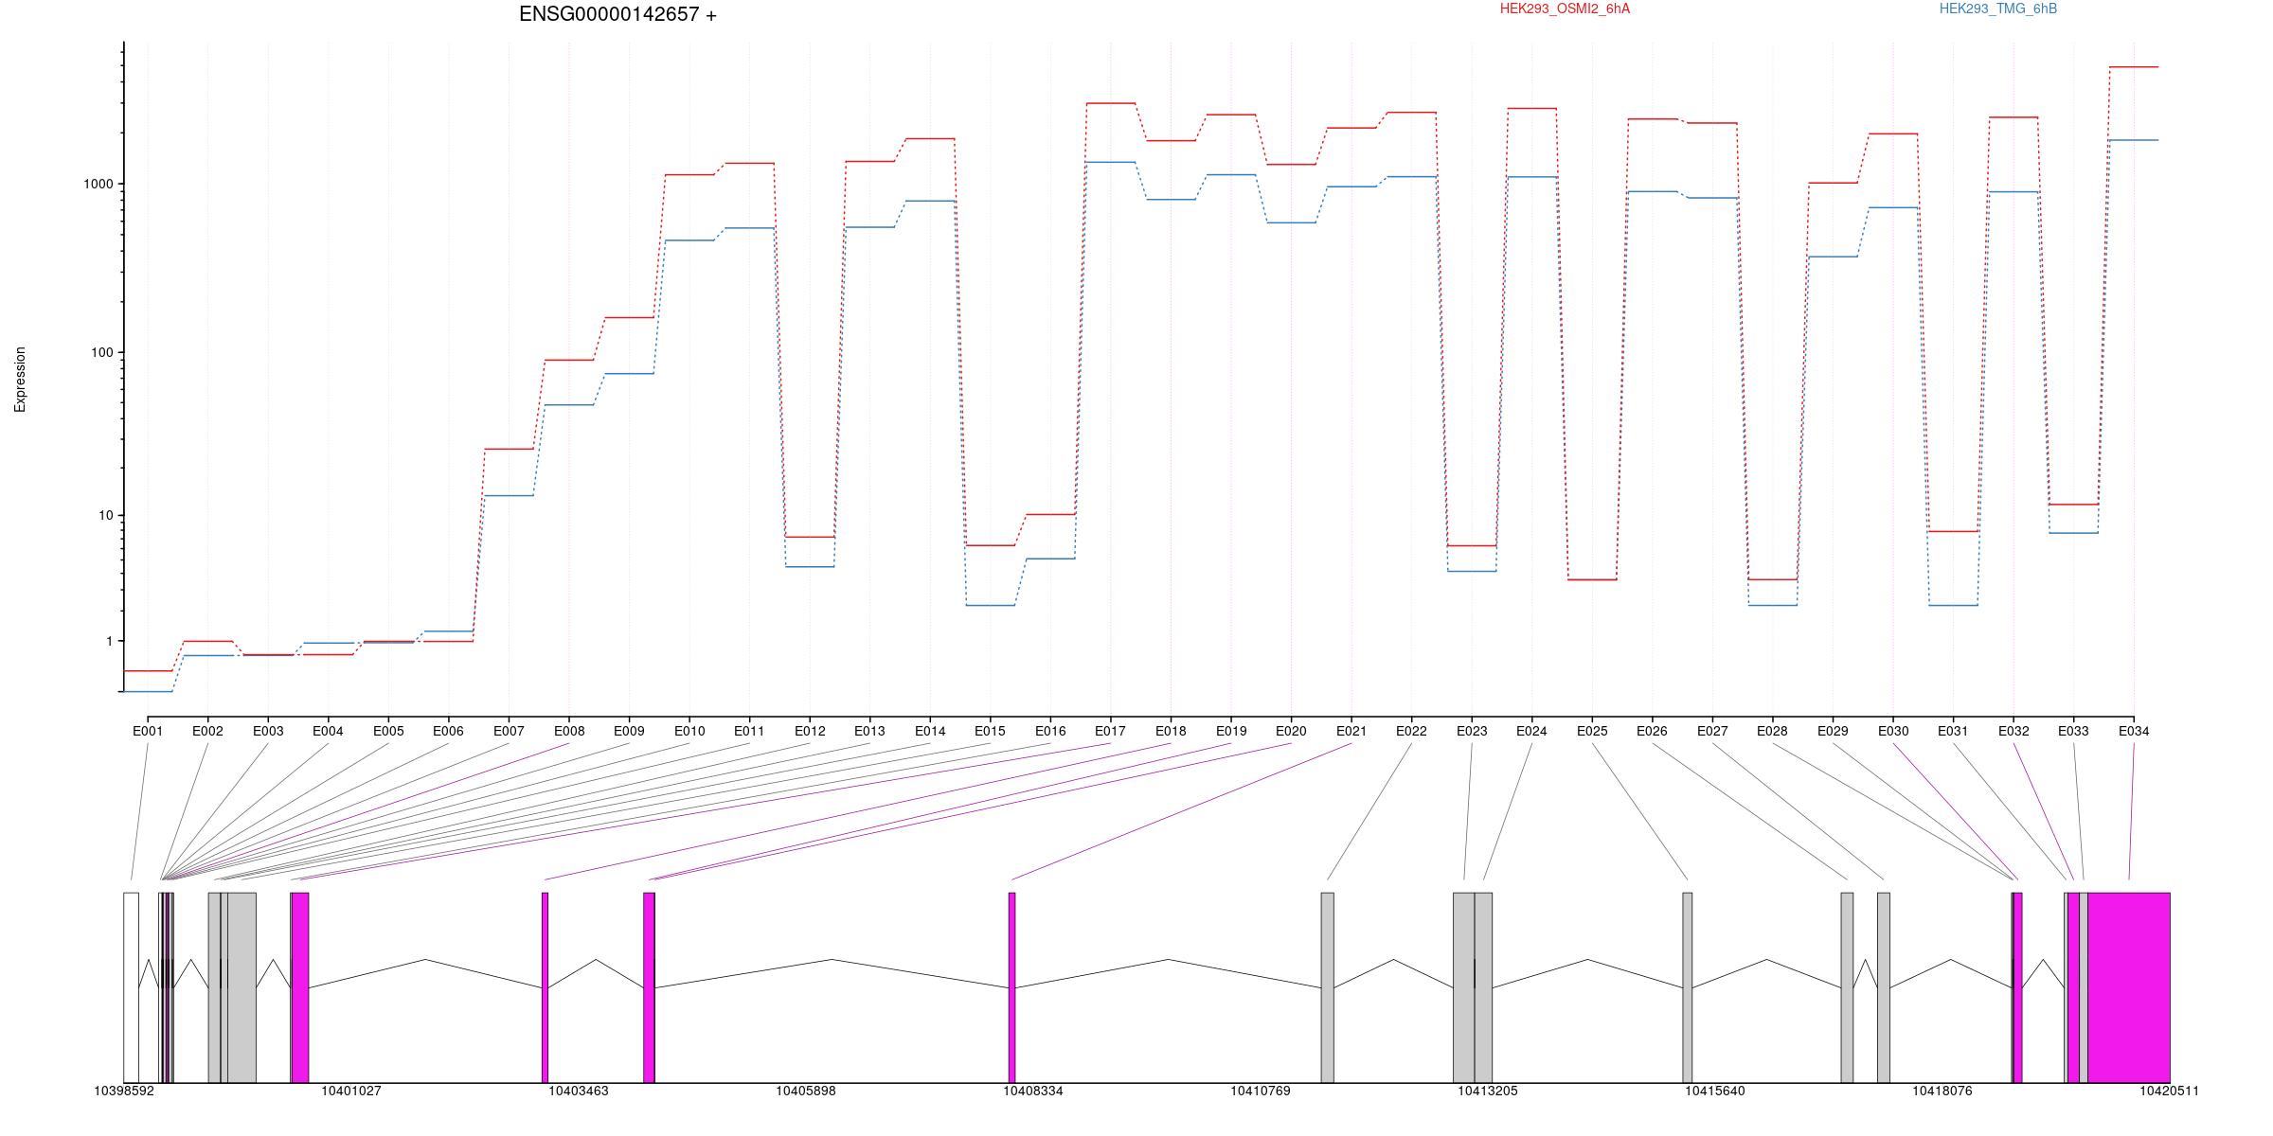Select the HEK293_TMG_6hB legend label
The width and height of the screenshot is (2273, 1136).
click(x=1998, y=9)
